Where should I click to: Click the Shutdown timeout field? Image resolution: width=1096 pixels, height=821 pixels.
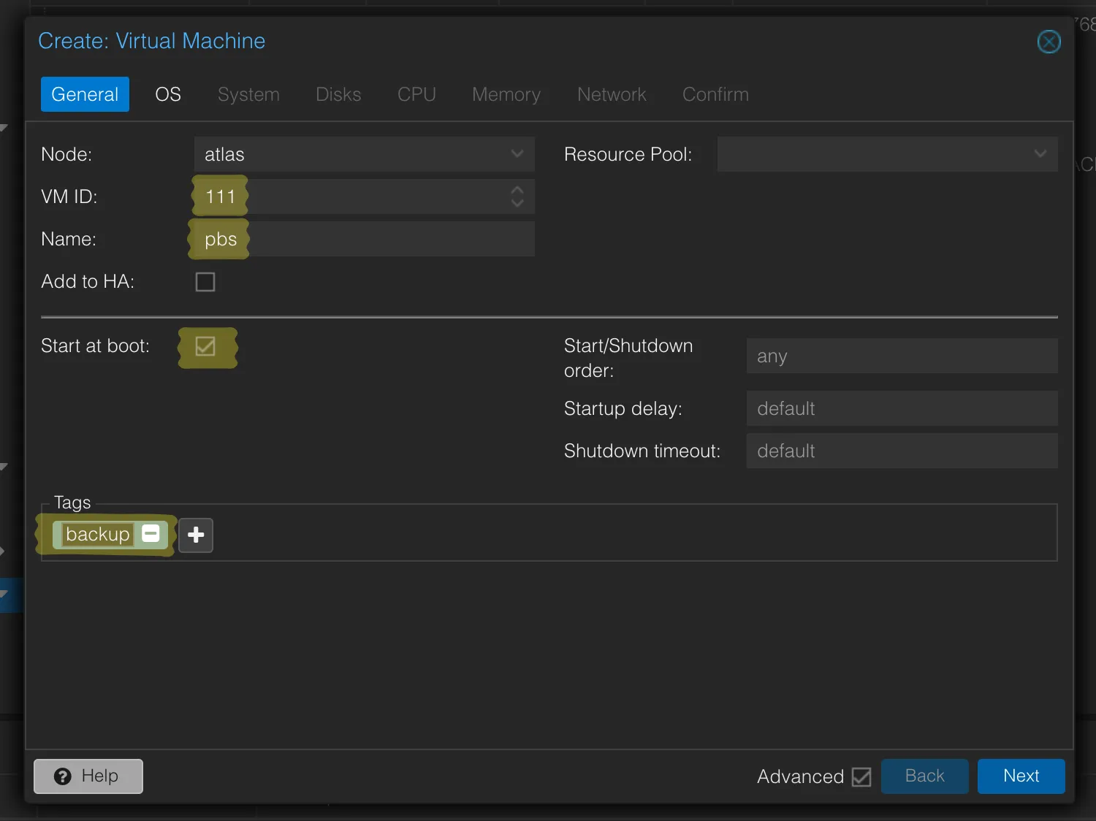902,451
